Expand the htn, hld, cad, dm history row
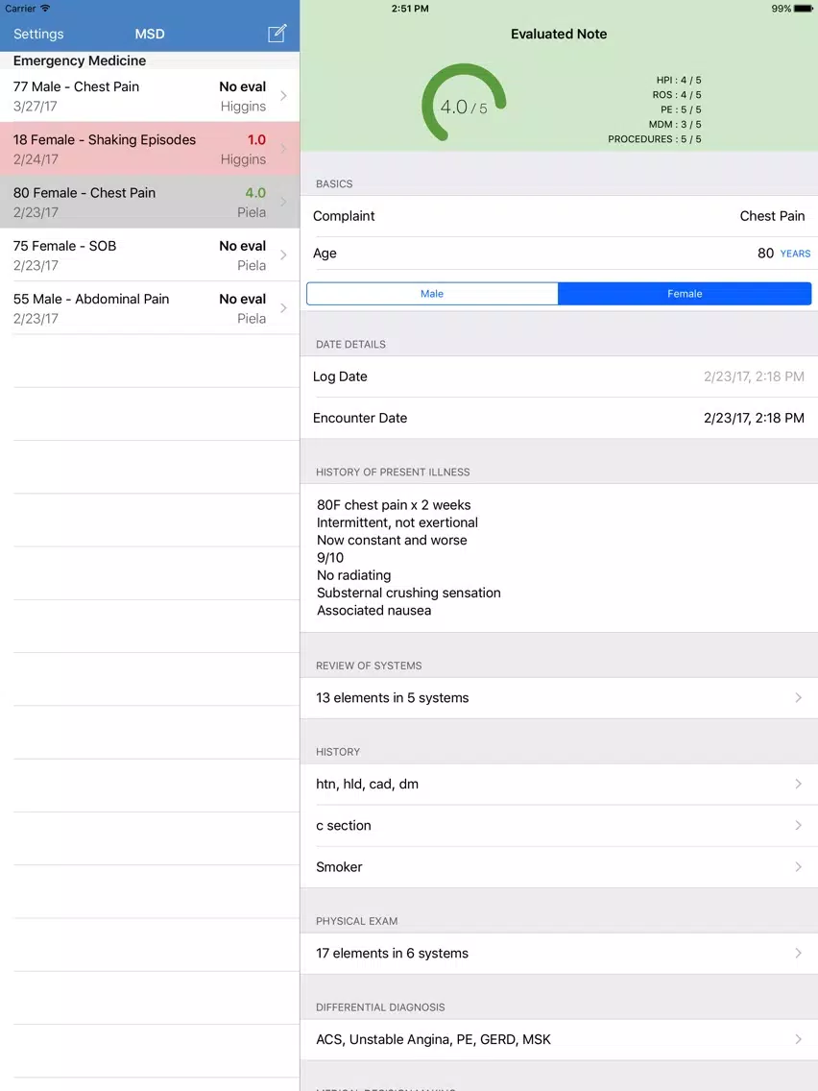 coord(559,784)
